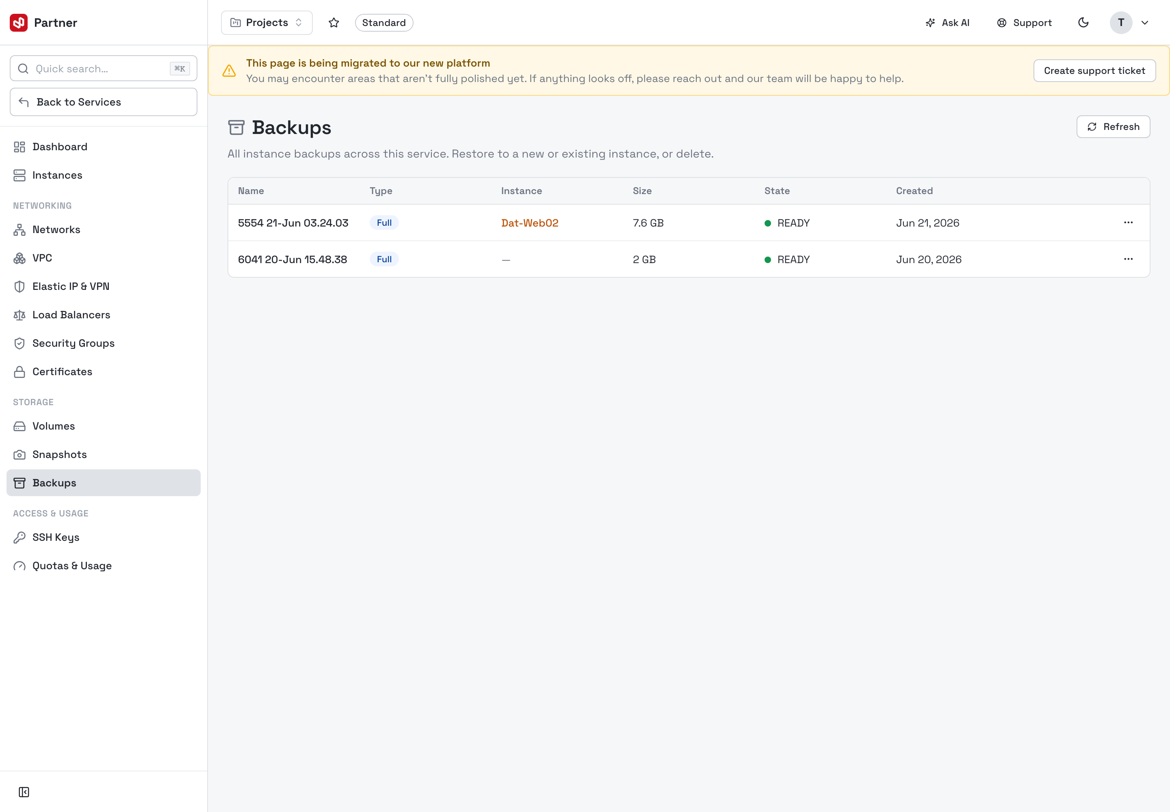
Task: Click the Standard plan badge
Action: pyautogui.click(x=384, y=23)
